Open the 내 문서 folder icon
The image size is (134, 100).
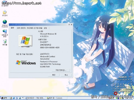[5, 13]
